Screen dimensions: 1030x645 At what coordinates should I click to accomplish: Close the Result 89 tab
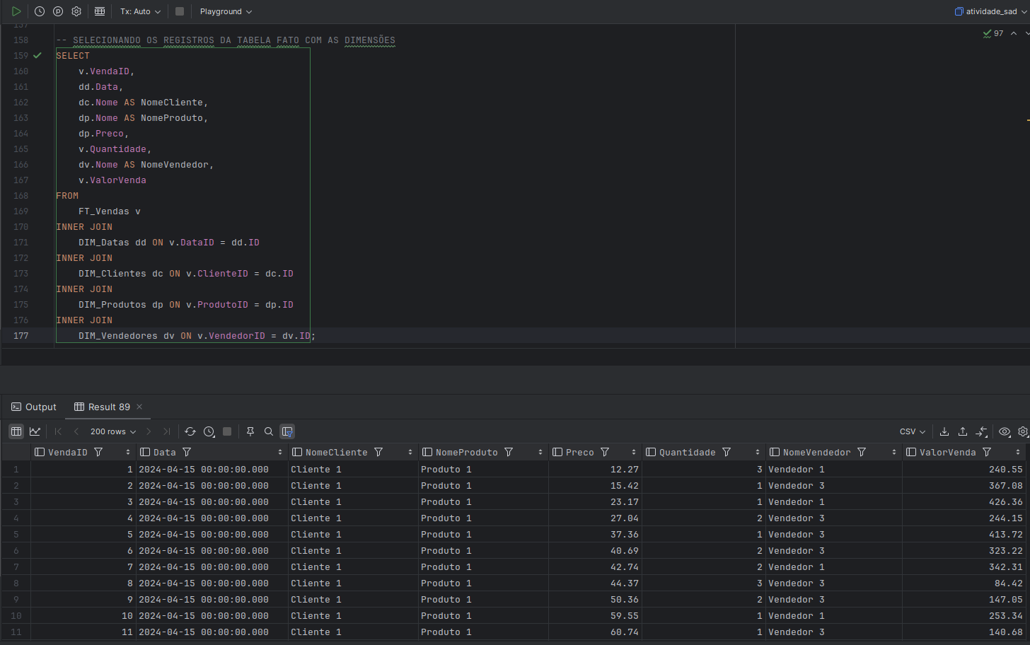tap(139, 407)
